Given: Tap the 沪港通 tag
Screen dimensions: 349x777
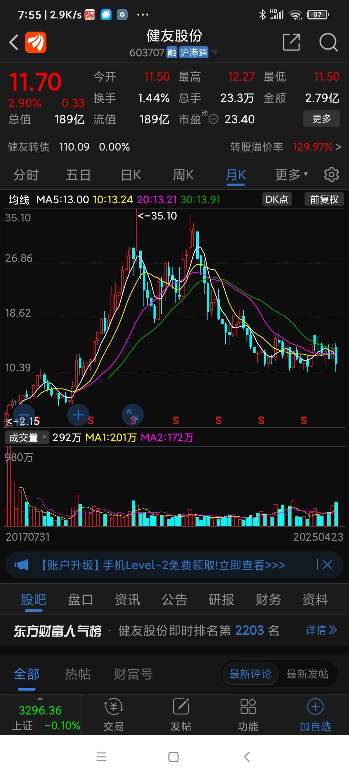Looking at the screenshot, I should (x=194, y=52).
